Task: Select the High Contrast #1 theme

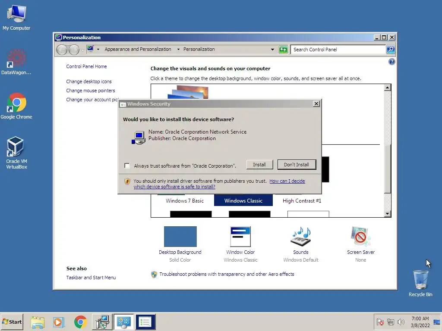Action: pyautogui.click(x=302, y=201)
